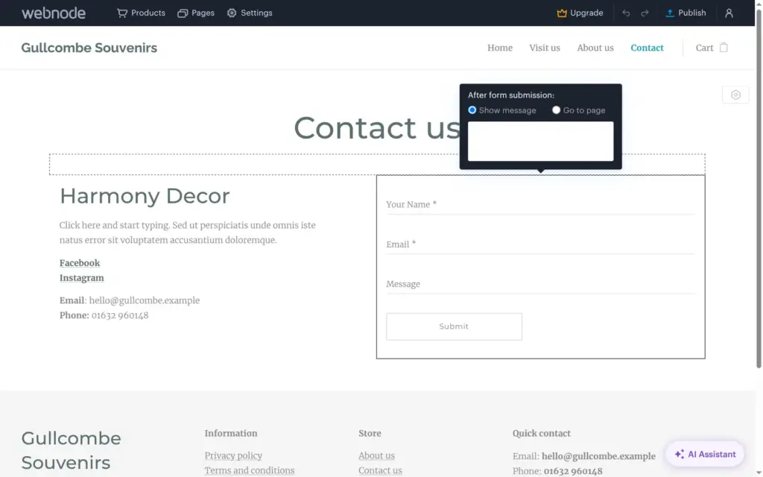Click the footer phone number

[x=573, y=471]
